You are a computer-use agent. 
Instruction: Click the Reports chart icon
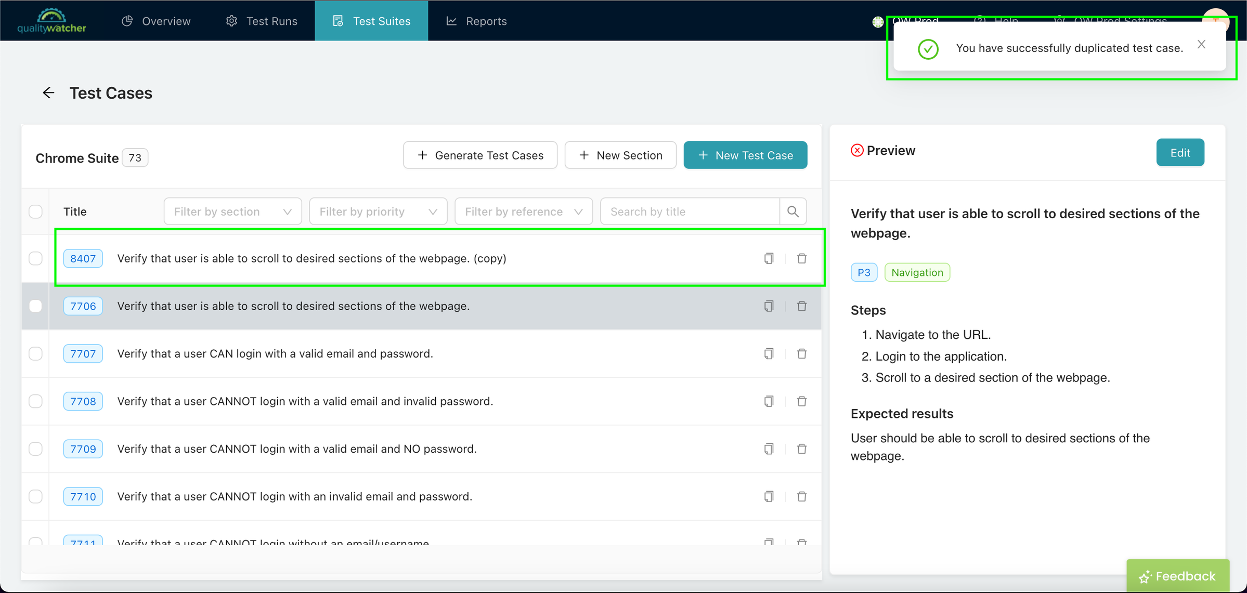[451, 21]
